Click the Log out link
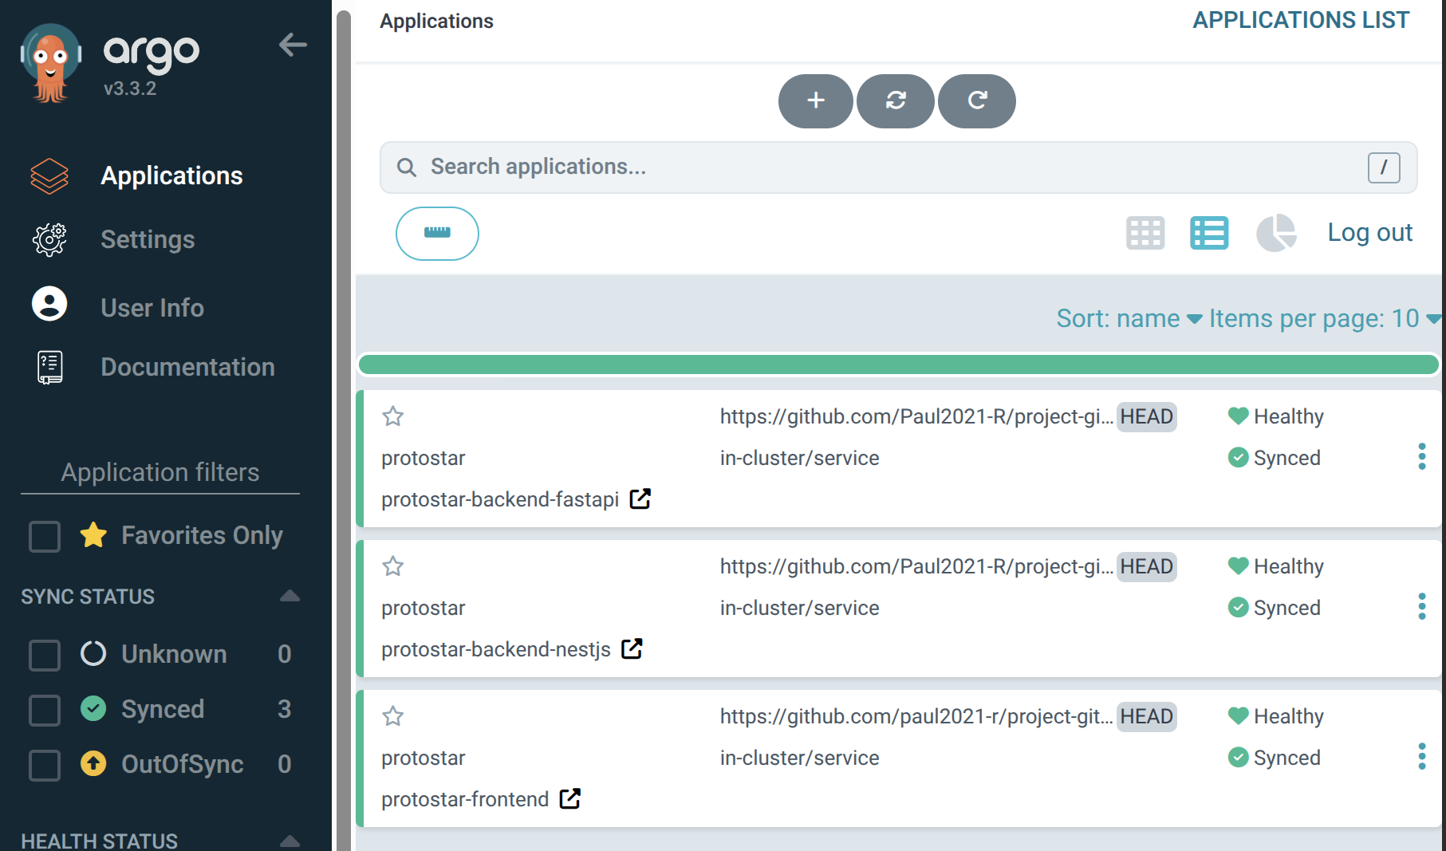Viewport: 1446px width, 851px height. [1369, 233]
